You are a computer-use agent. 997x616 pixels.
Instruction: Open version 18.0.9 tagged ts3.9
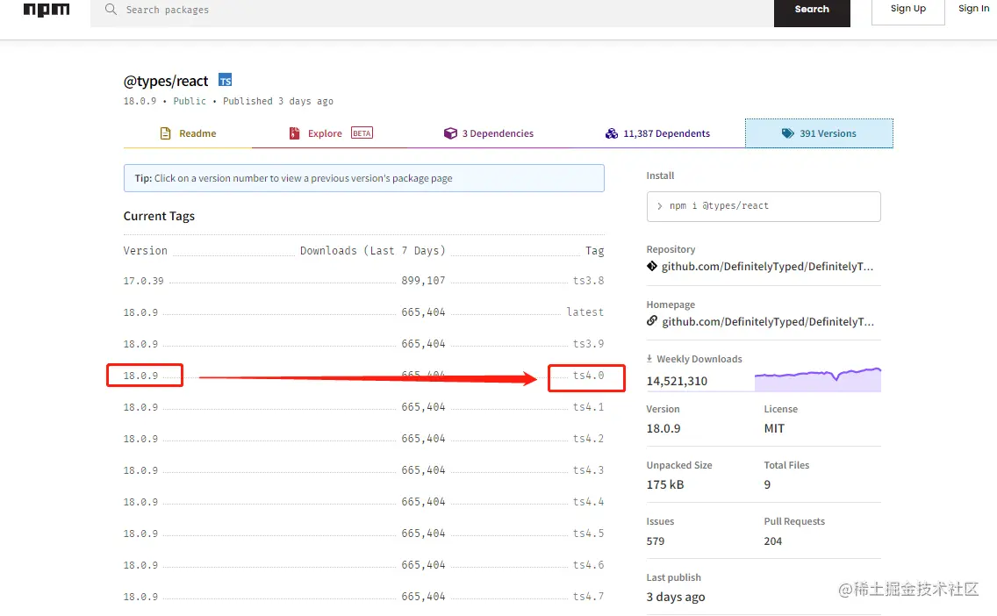click(x=140, y=344)
